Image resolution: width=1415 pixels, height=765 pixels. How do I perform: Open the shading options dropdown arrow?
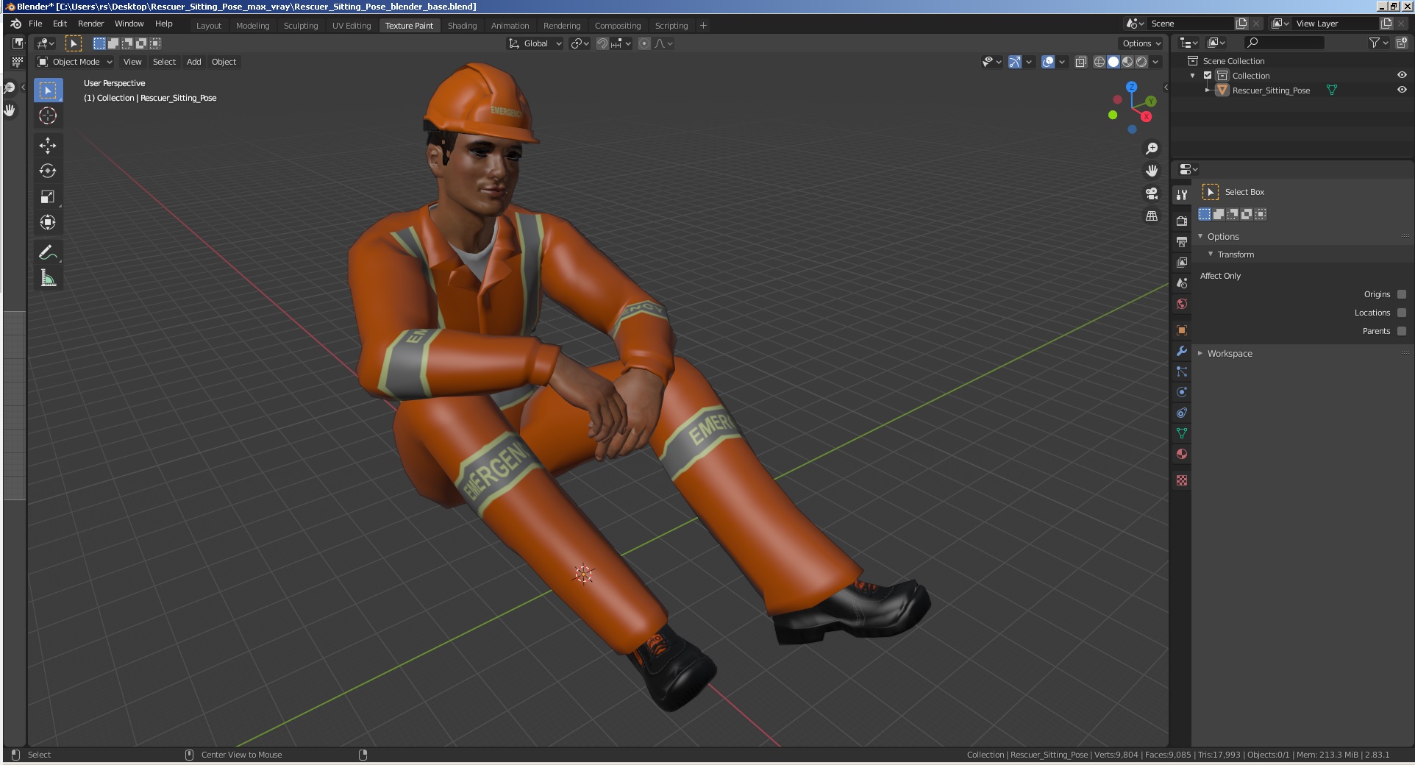click(1156, 62)
